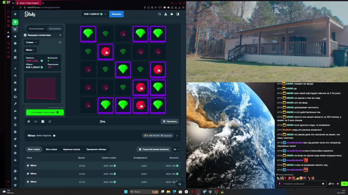Click the top-left green gem tile
Screen dimensions: 348x195
pos(88,34)
